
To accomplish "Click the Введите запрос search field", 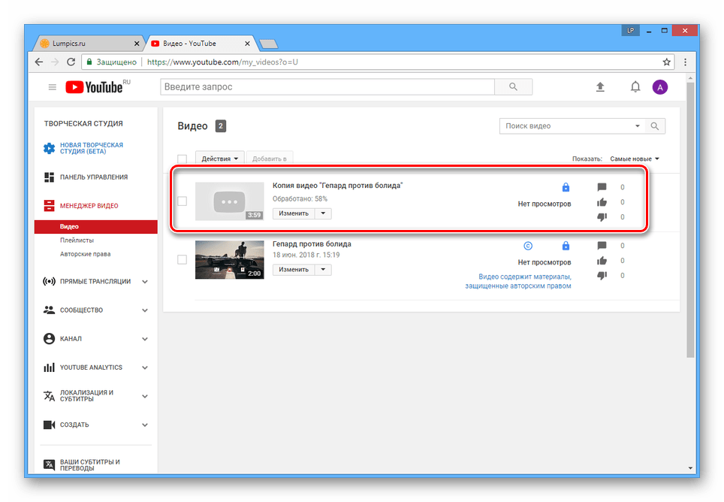I will point(327,87).
